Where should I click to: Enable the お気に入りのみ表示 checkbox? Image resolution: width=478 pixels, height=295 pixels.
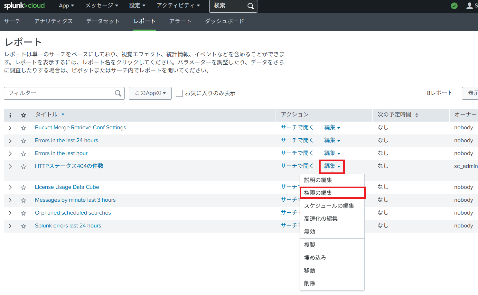[x=179, y=93]
